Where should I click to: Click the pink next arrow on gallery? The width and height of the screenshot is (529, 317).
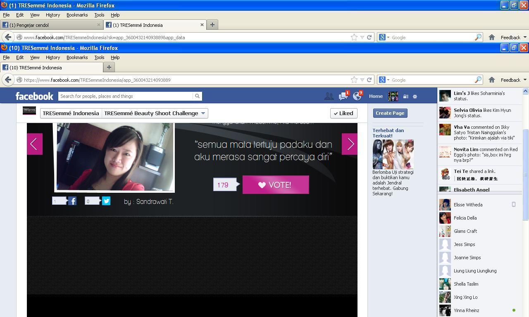click(x=350, y=144)
